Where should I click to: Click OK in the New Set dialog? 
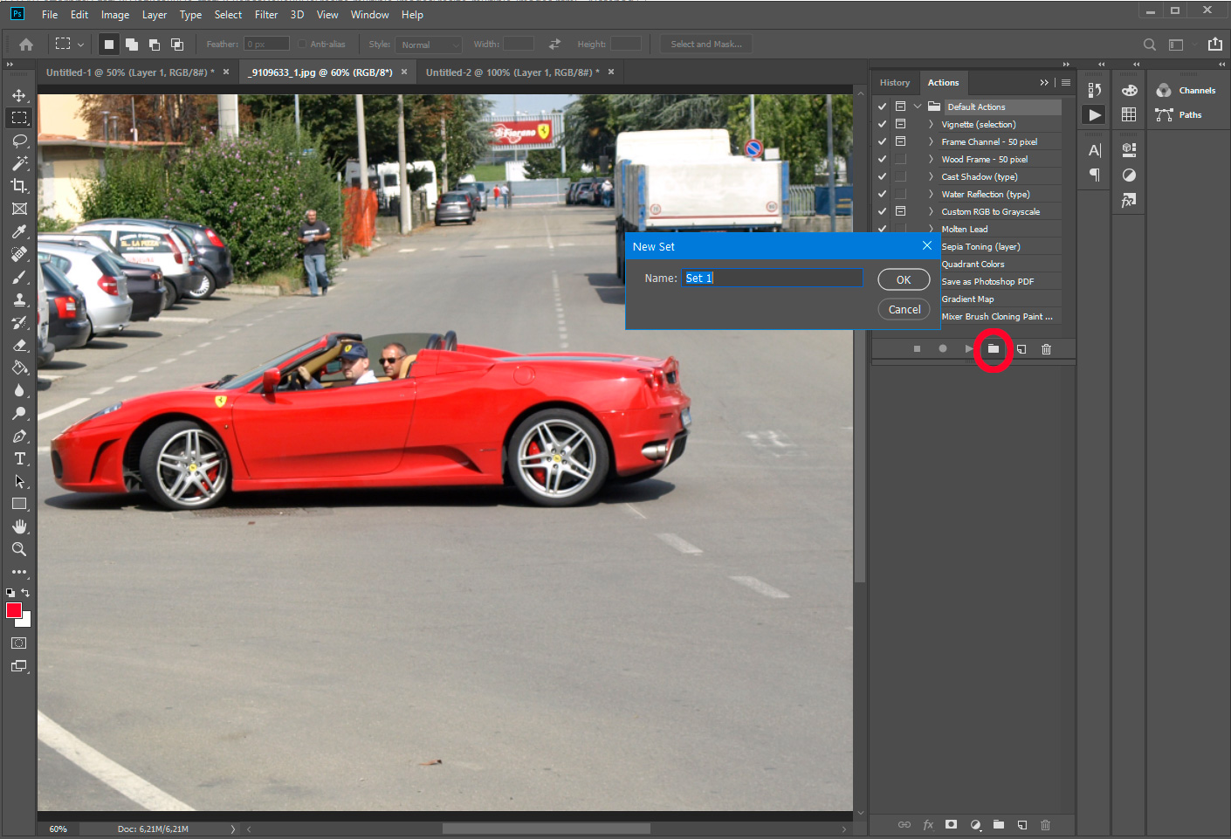tap(904, 279)
